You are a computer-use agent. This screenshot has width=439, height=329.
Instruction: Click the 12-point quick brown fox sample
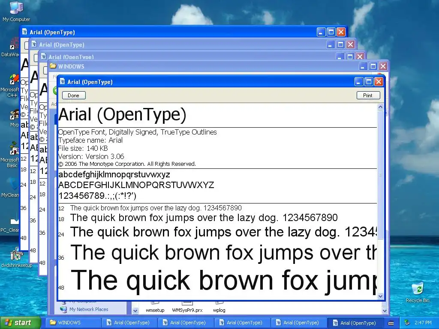[156, 208]
